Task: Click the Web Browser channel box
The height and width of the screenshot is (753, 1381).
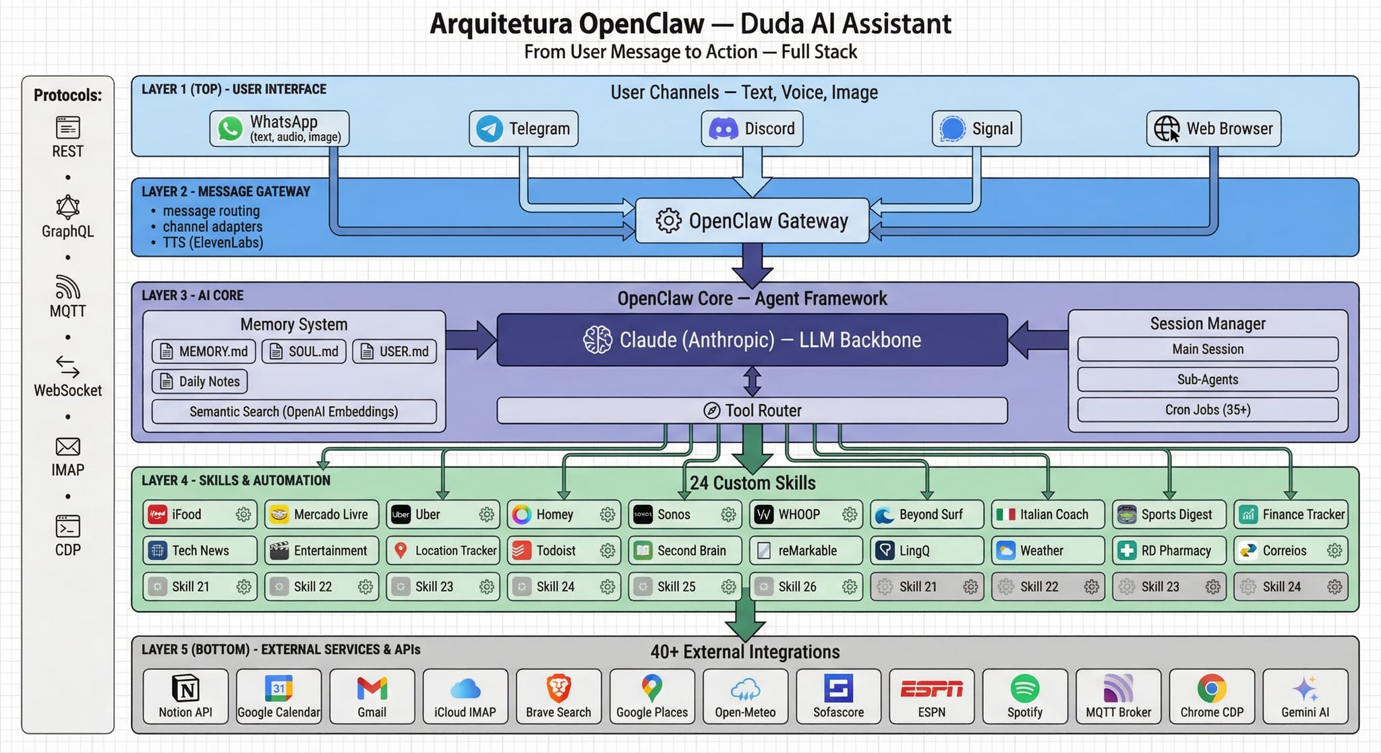Action: pyautogui.click(x=1213, y=128)
